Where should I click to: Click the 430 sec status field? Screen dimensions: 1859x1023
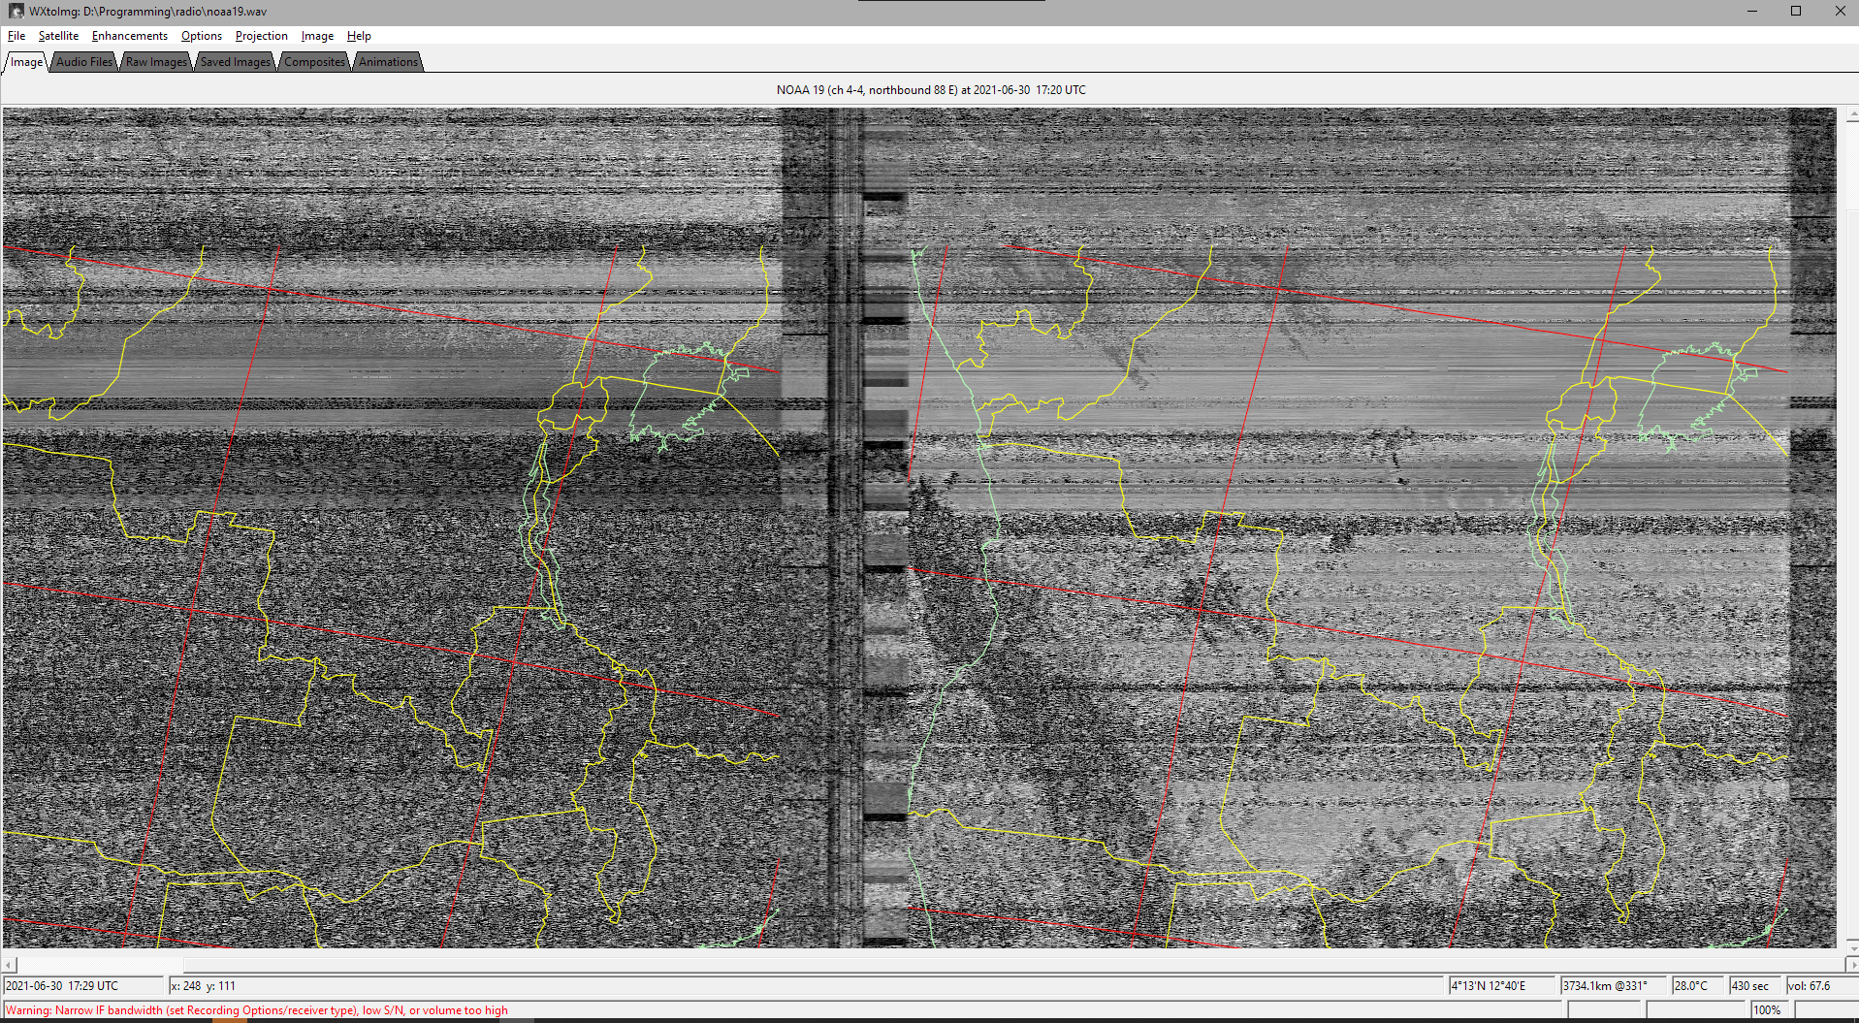tap(1756, 986)
